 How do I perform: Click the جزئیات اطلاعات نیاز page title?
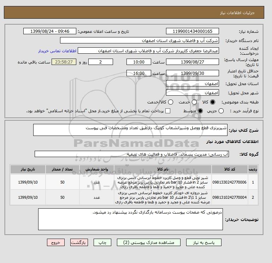(x=237, y=13)
